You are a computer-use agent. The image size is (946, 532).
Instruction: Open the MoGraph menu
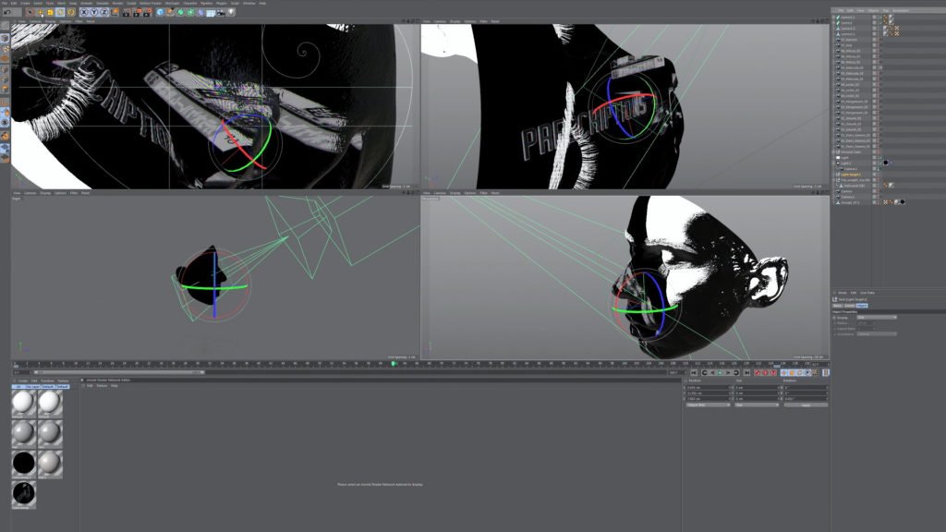[172, 3]
